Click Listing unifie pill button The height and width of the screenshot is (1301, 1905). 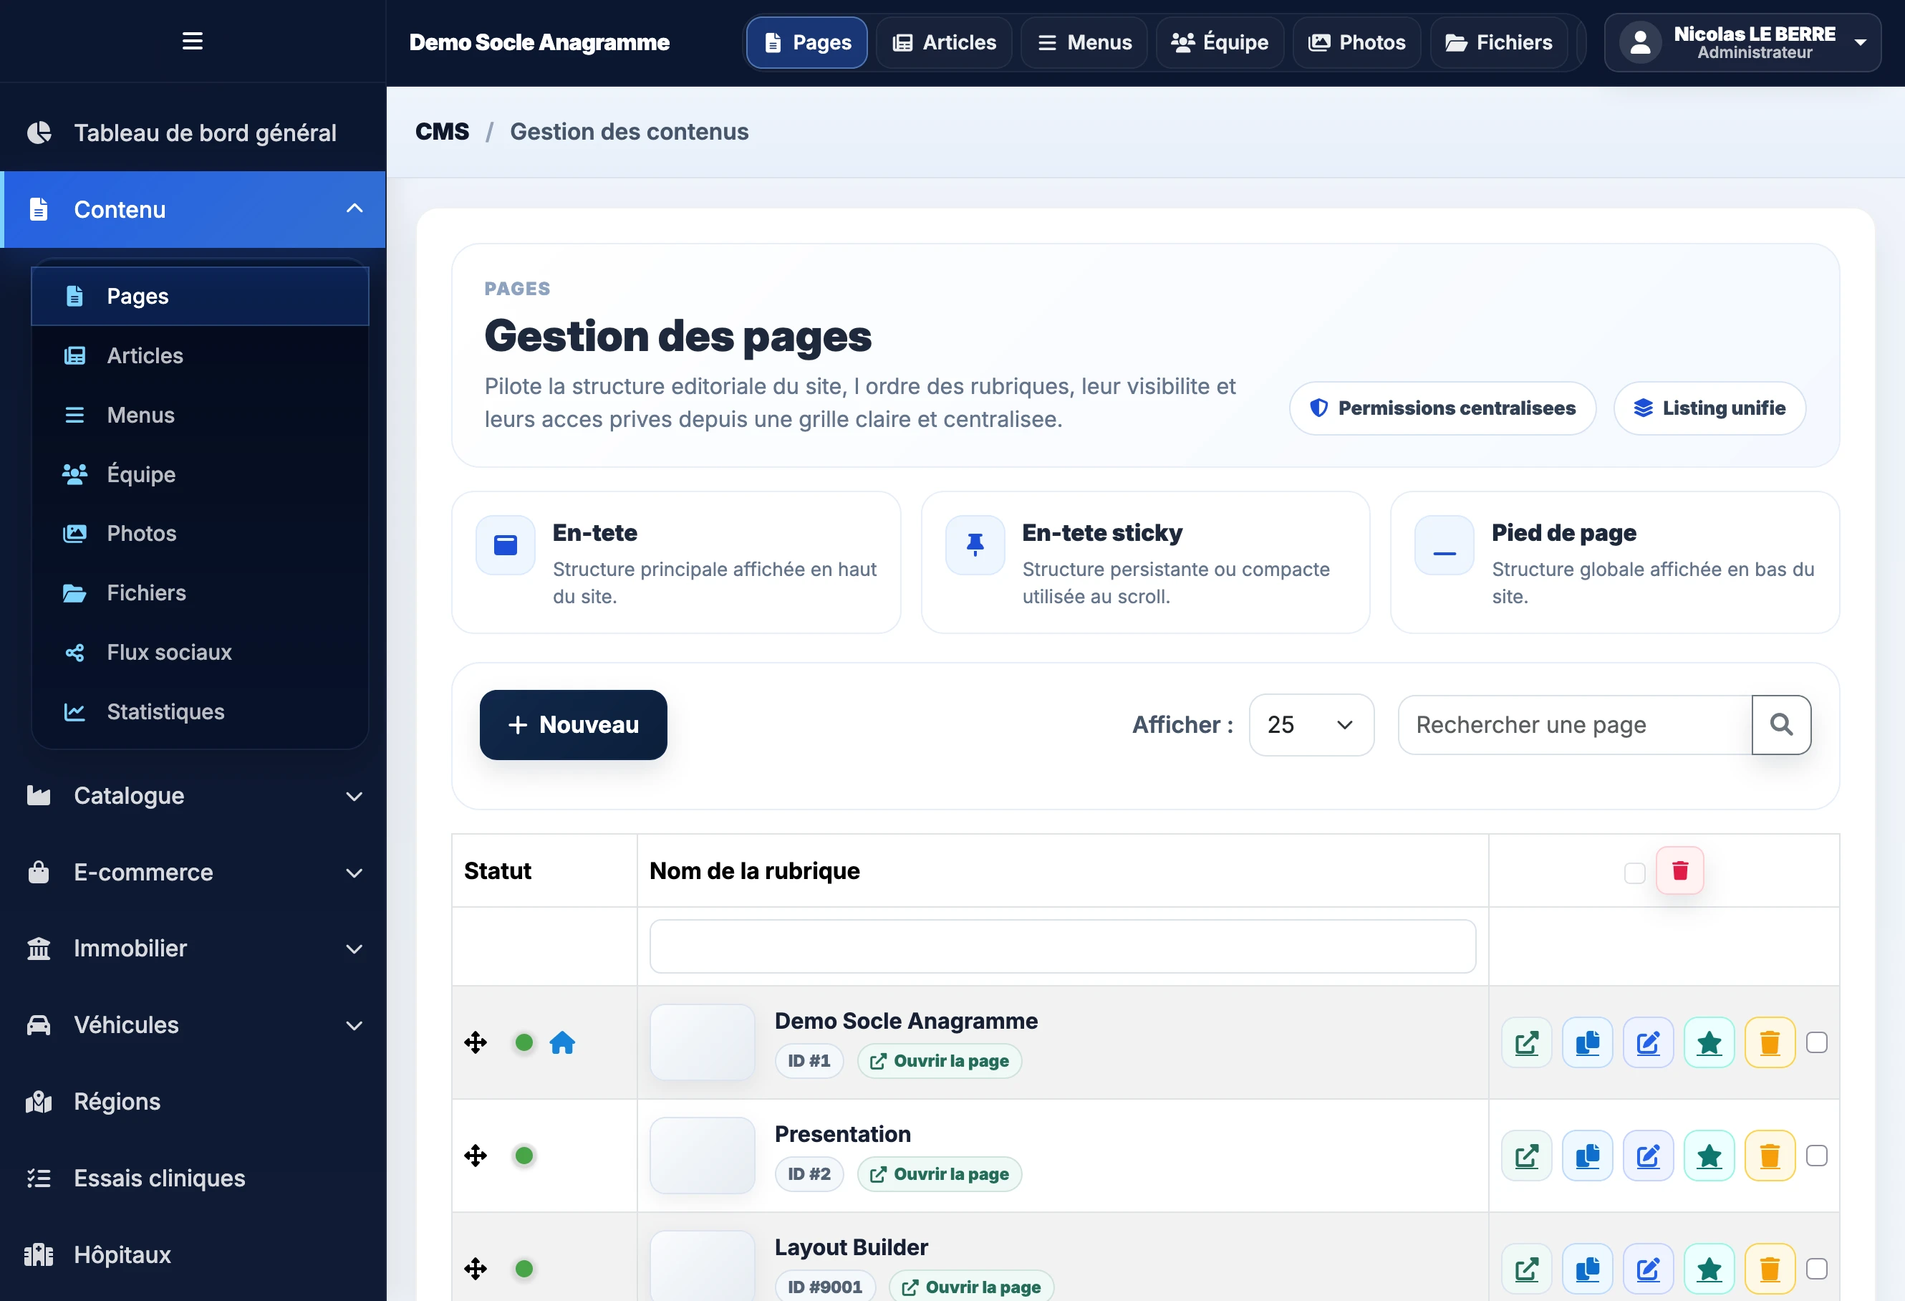(x=1709, y=408)
